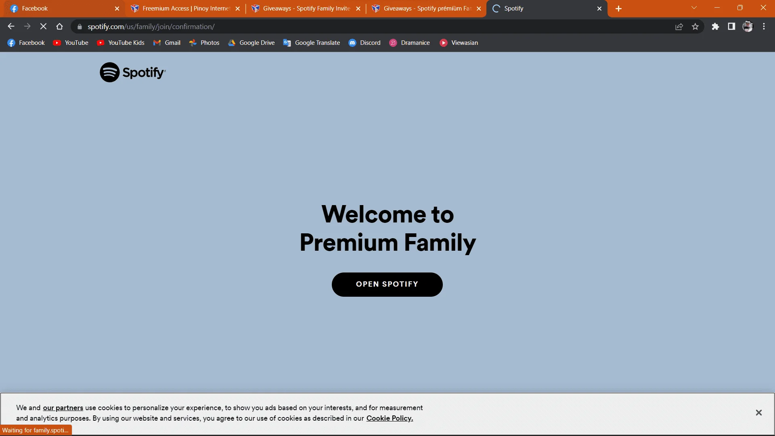Open the Gmail bookmark
Image resolution: width=775 pixels, height=436 pixels.
(167, 43)
